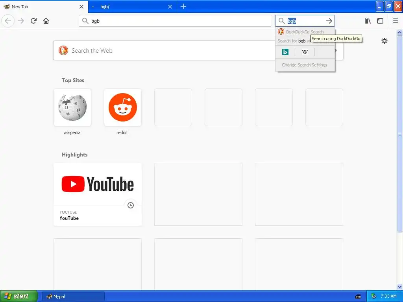Click the YouTube title text in highlights

(69, 218)
